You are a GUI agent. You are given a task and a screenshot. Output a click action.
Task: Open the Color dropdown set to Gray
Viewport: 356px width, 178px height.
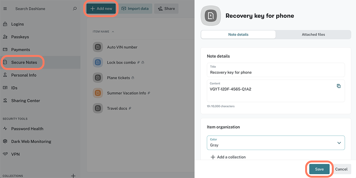(x=276, y=143)
